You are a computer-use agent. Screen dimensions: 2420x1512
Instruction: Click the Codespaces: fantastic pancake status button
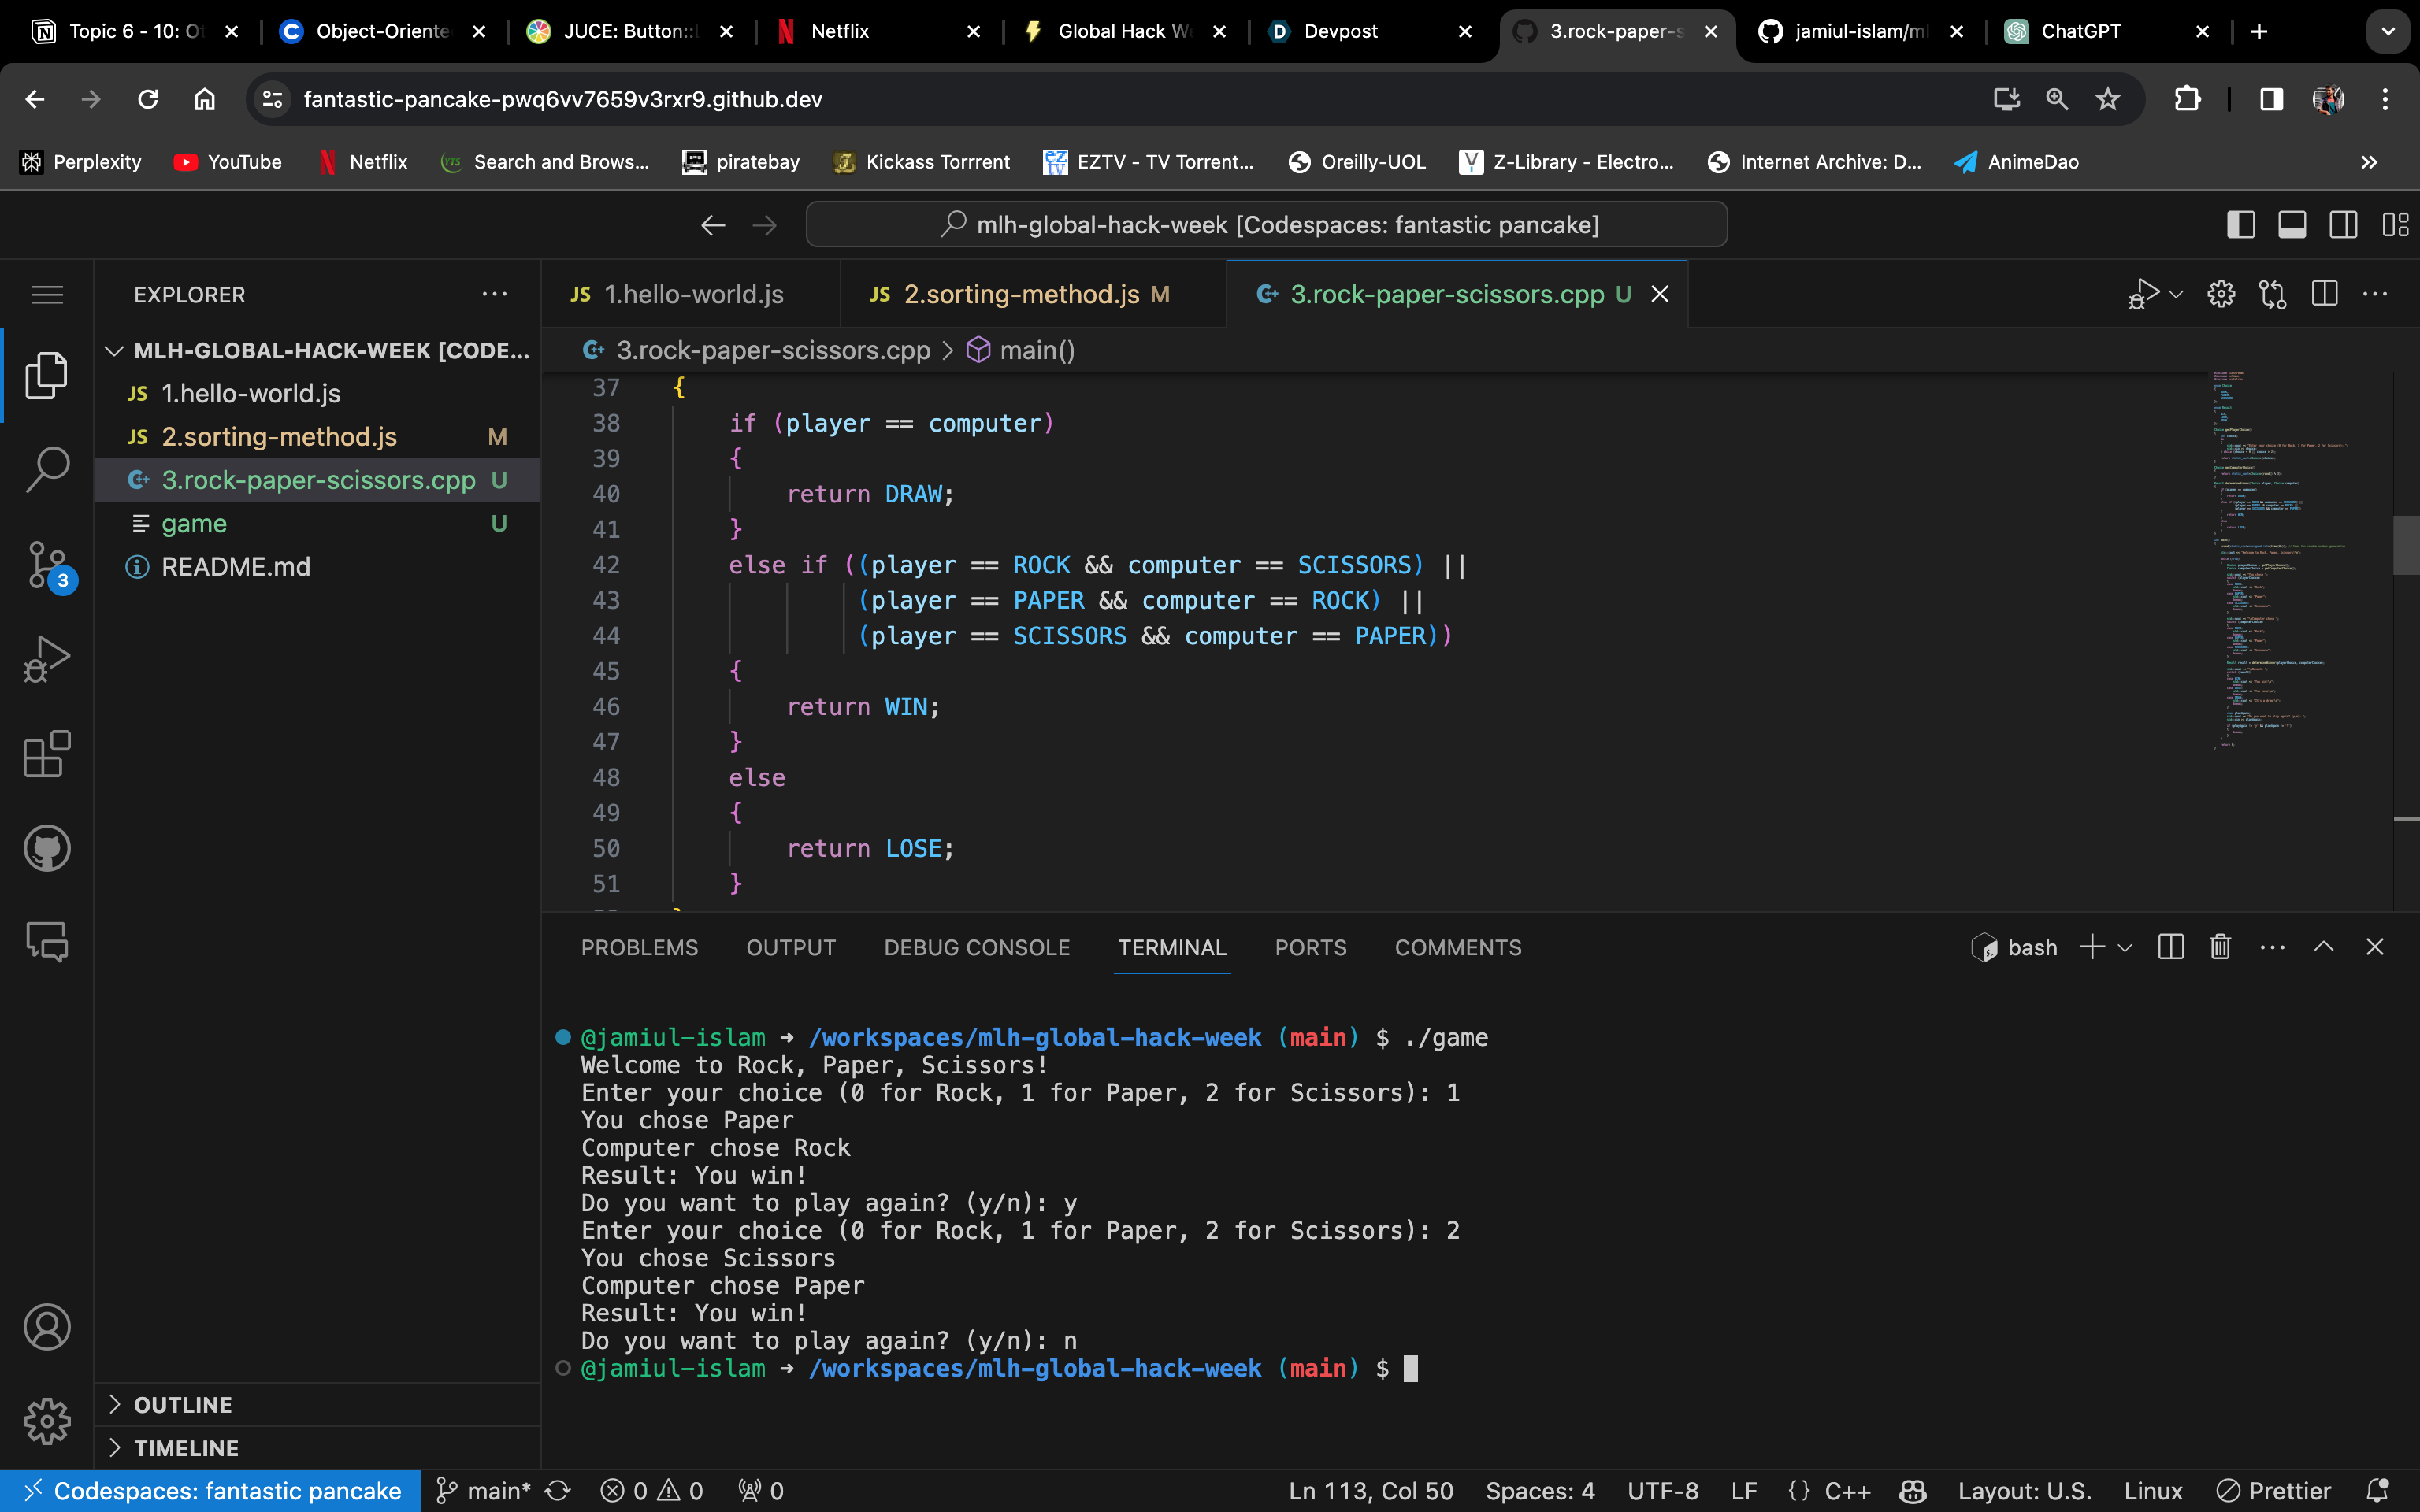point(211,1491)
